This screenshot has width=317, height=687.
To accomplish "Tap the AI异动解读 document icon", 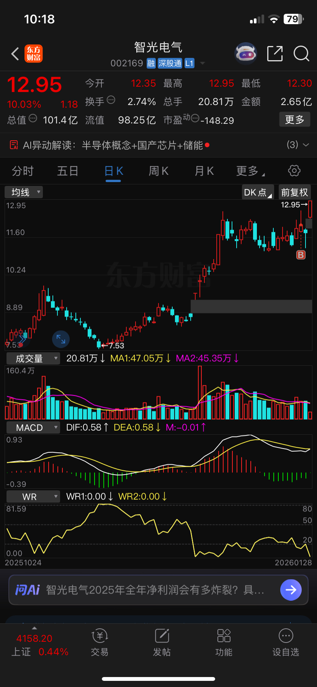I will pos(14,145).
